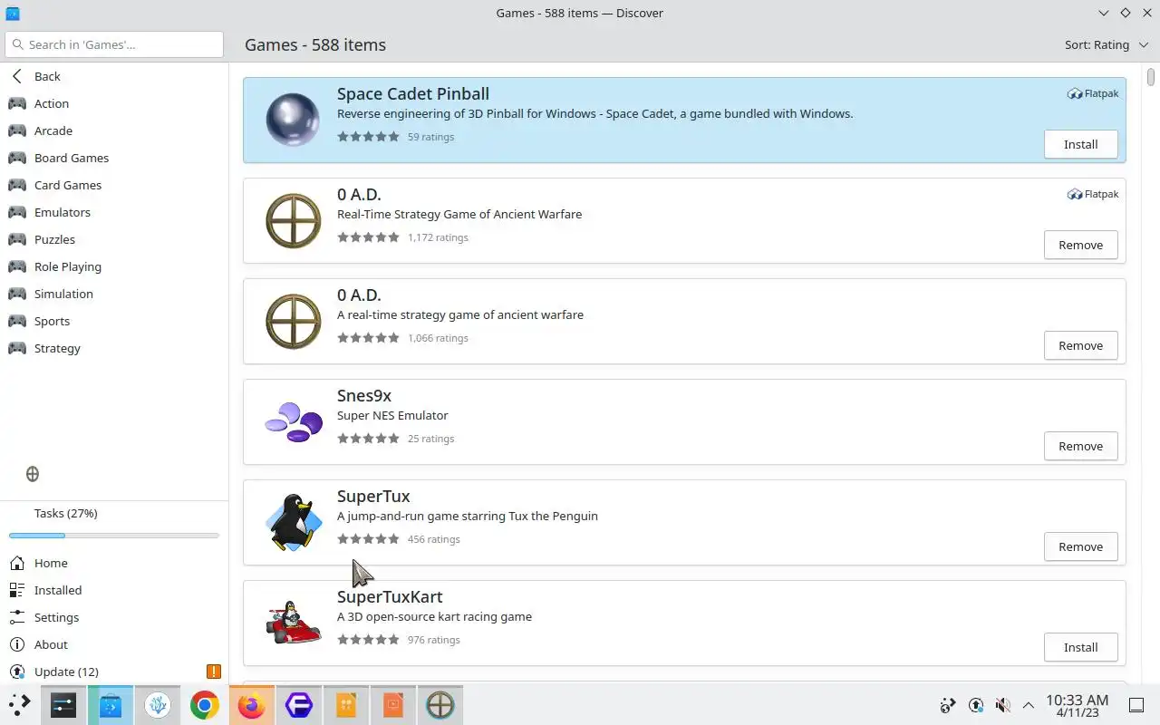Browse the Puzzles category
This screenshot has height=725, width=1160.
[x=114, y=239]
